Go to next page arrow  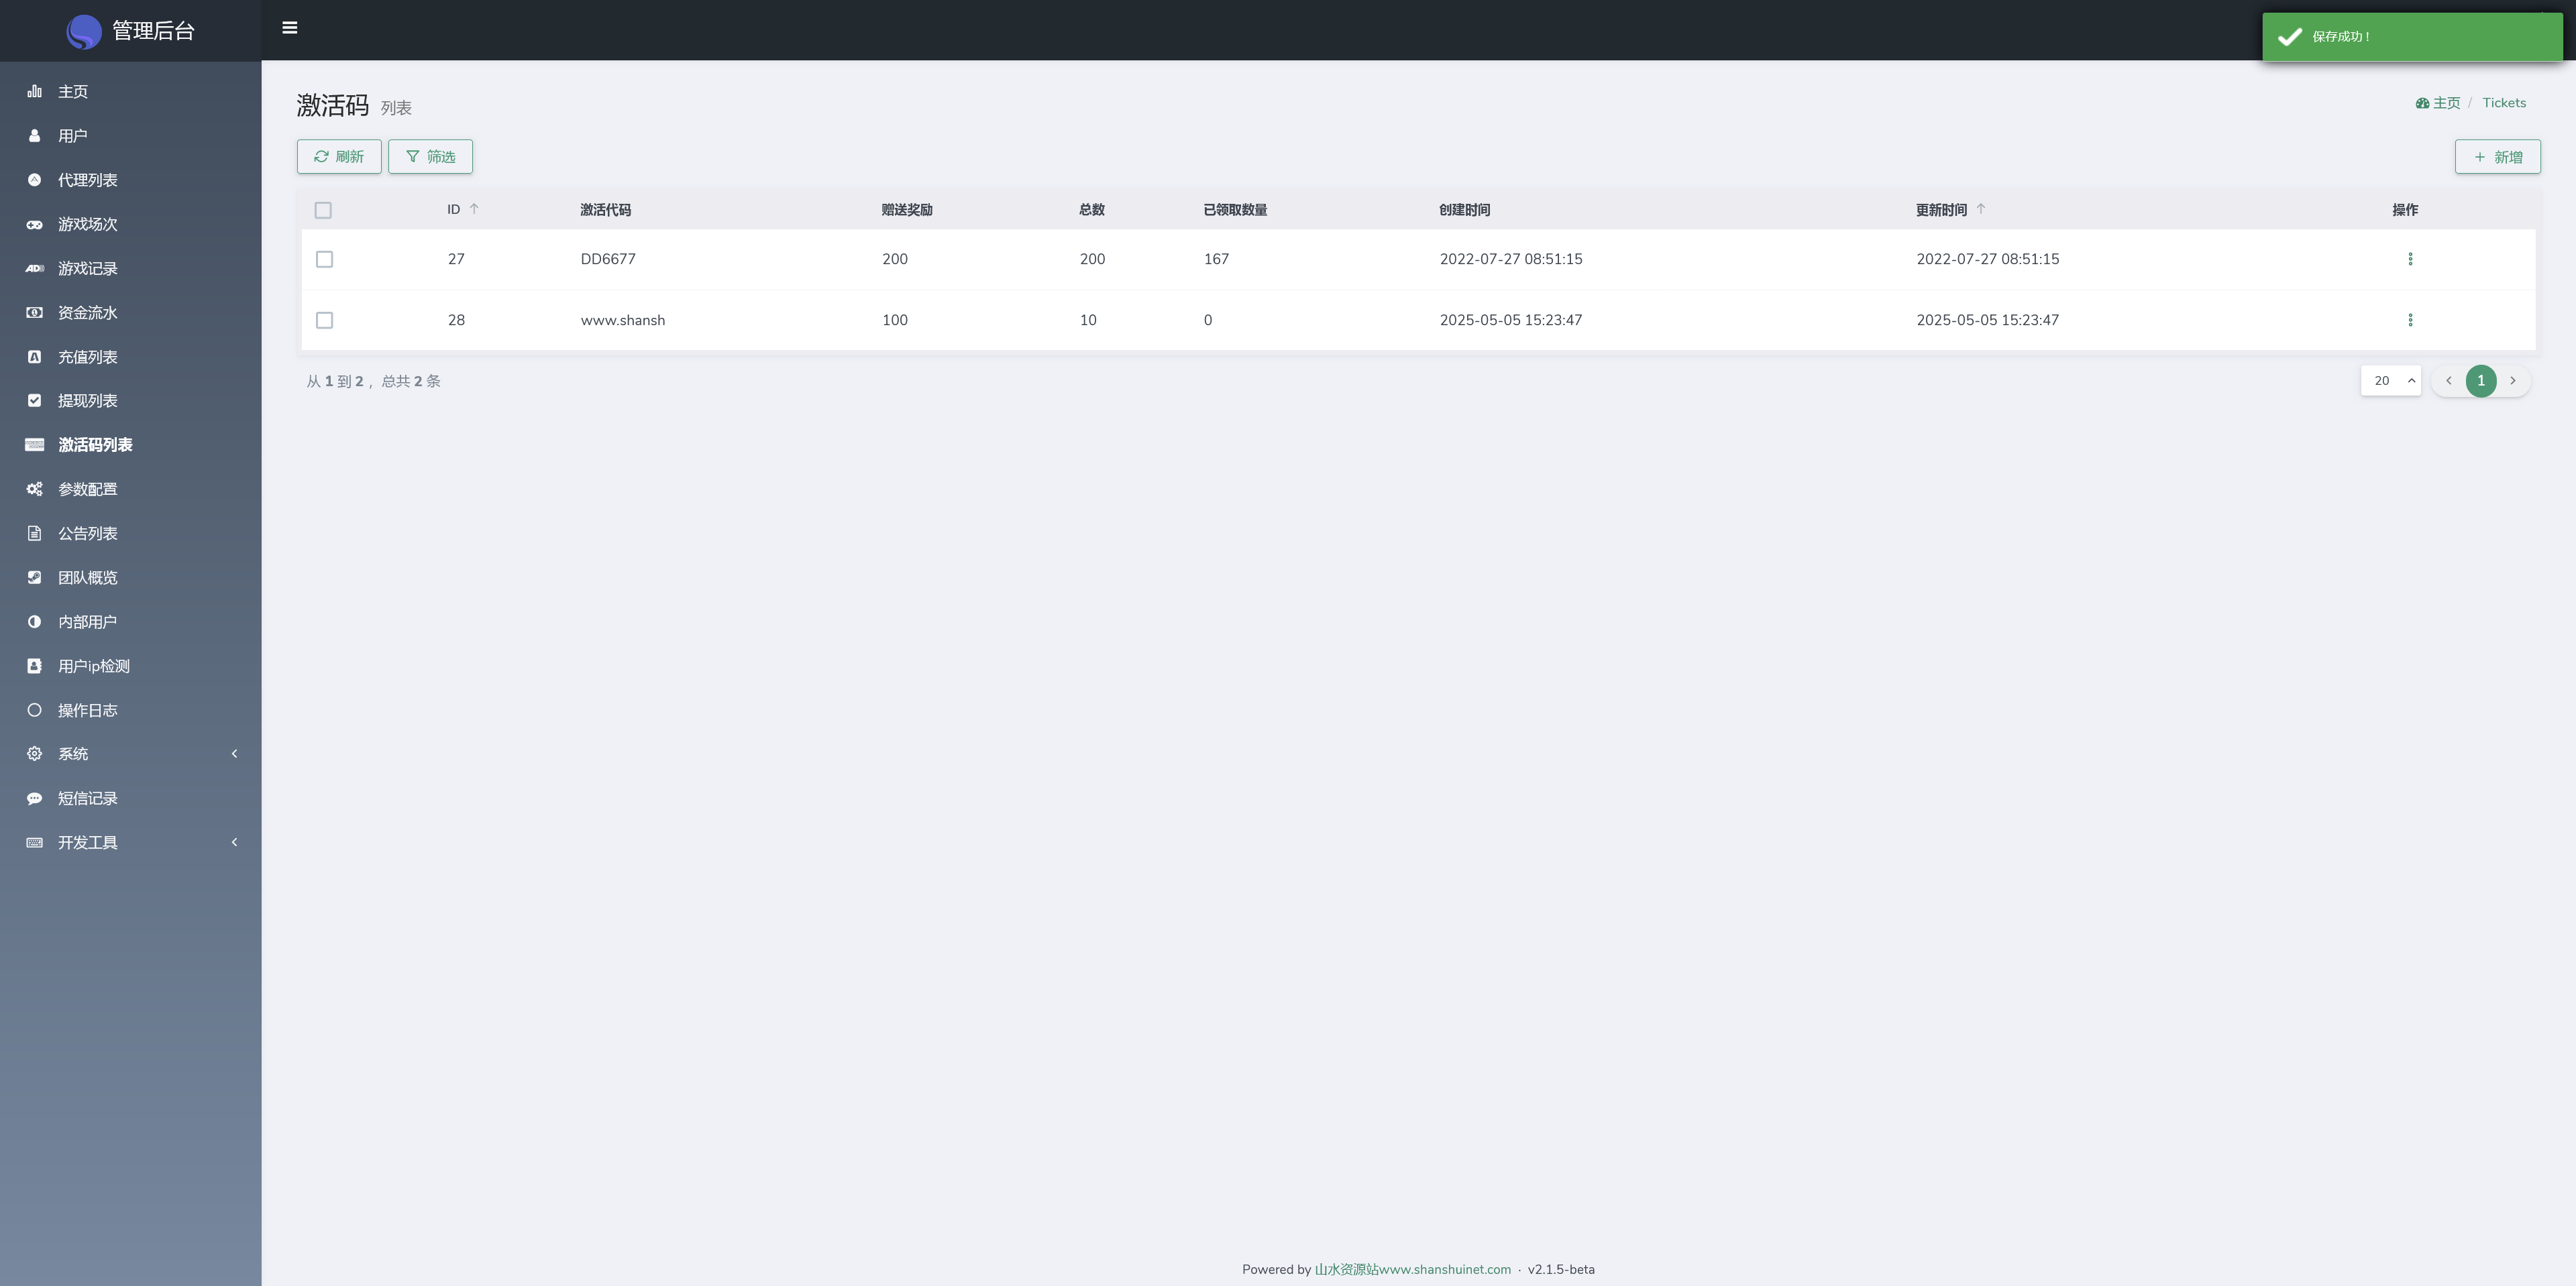(x=2513, y=381)
